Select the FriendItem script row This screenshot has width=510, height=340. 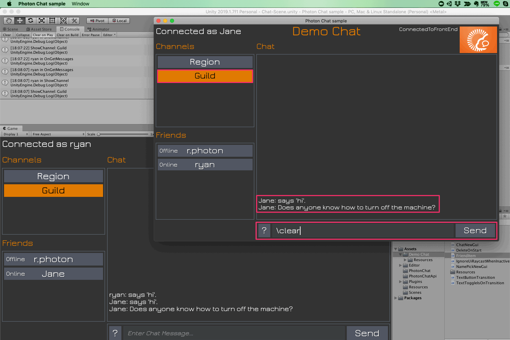click(477, 256)
